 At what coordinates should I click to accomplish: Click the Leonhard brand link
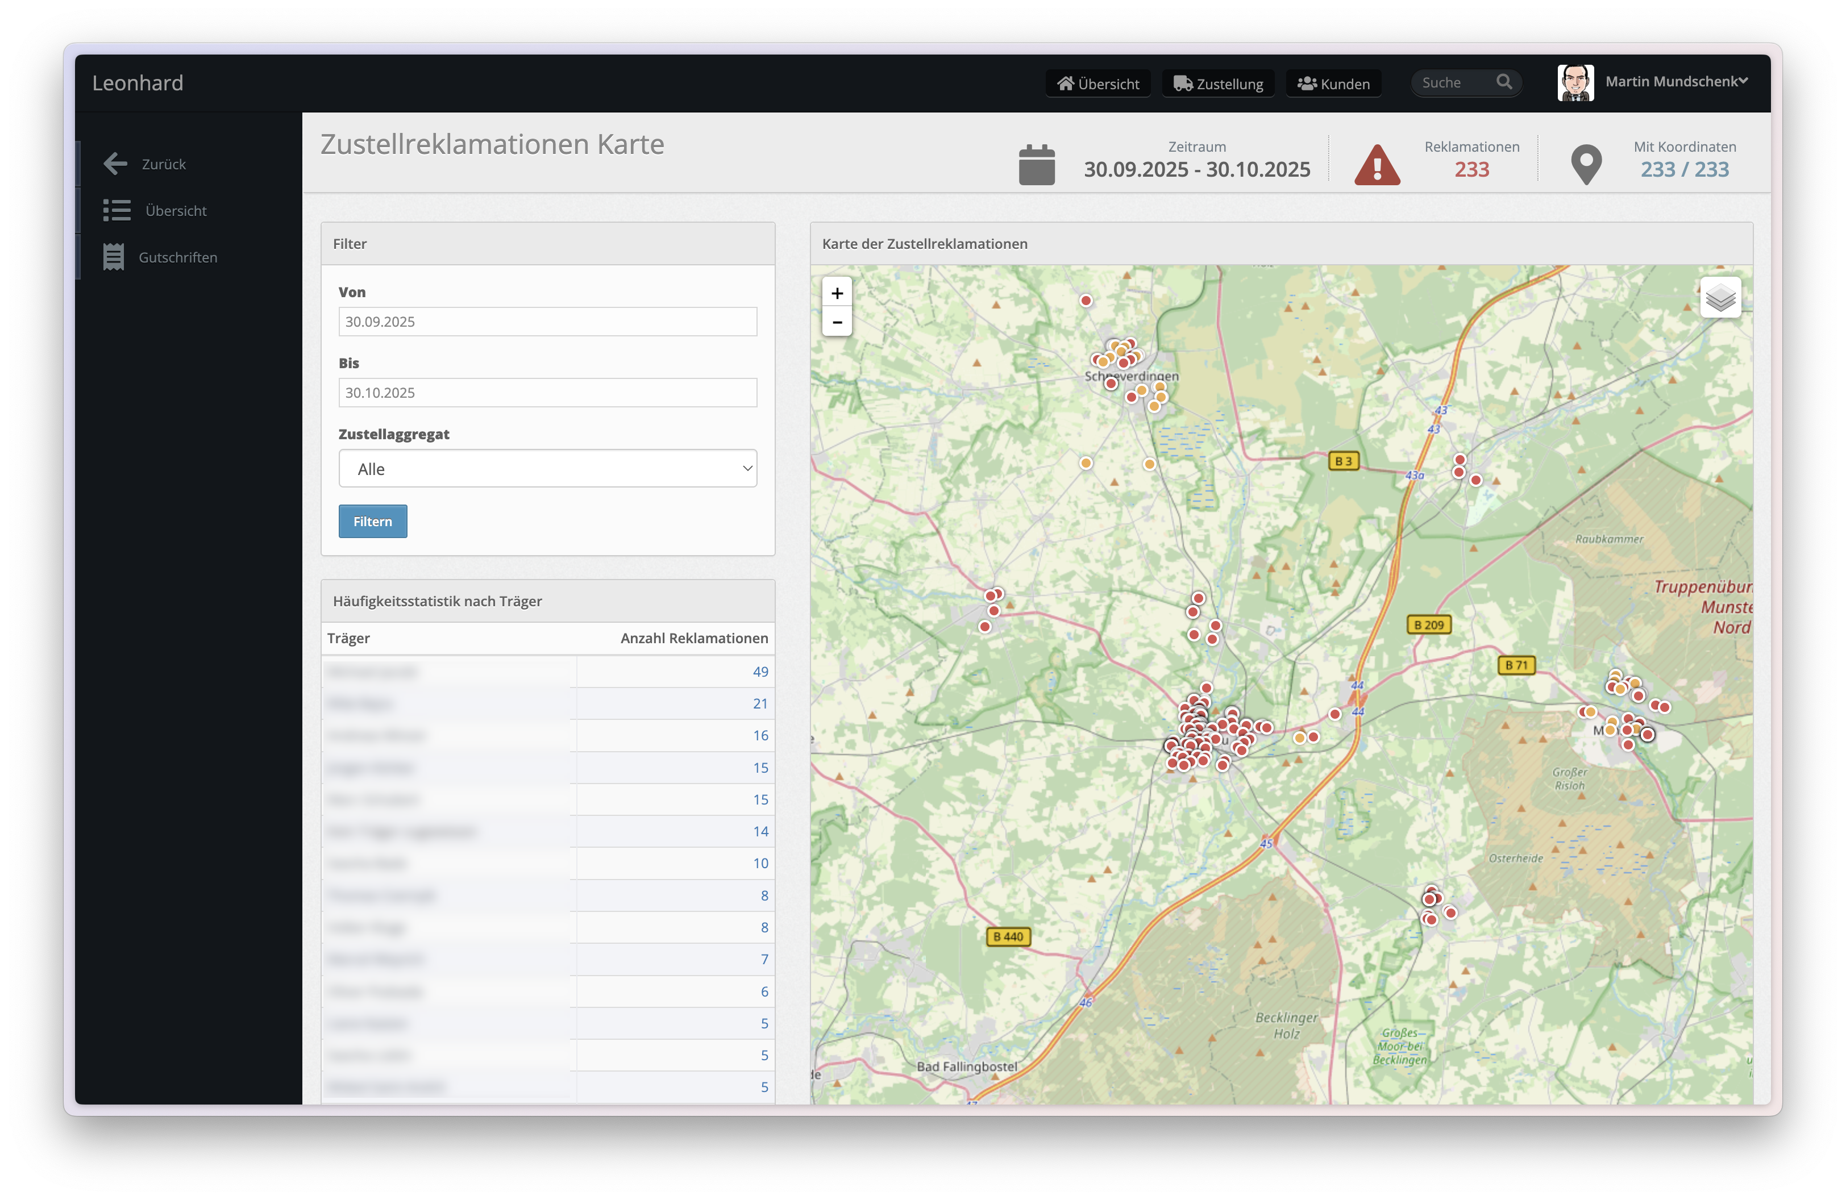[138, 83]
